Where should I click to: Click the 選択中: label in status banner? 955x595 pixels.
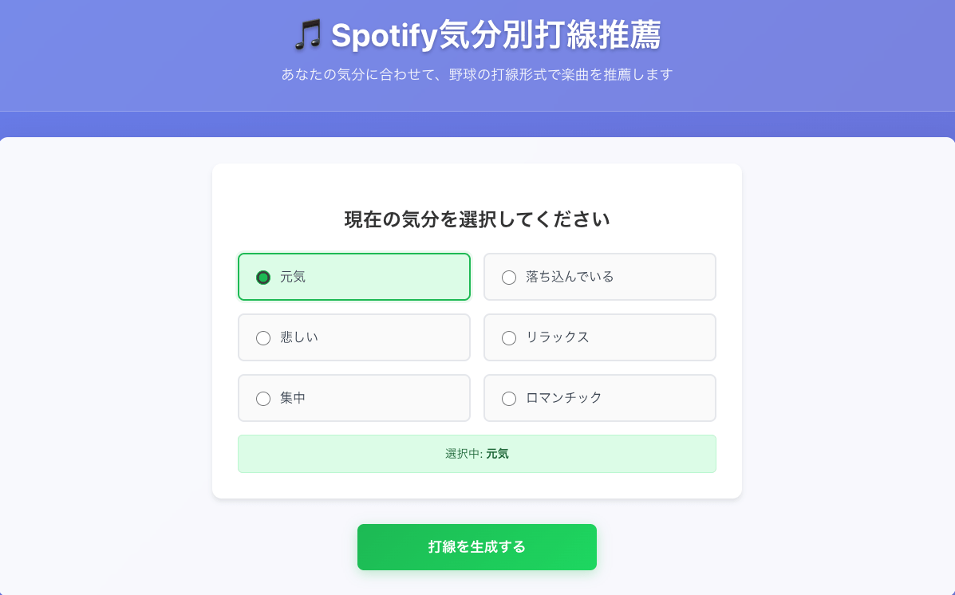tap(464, 454)
